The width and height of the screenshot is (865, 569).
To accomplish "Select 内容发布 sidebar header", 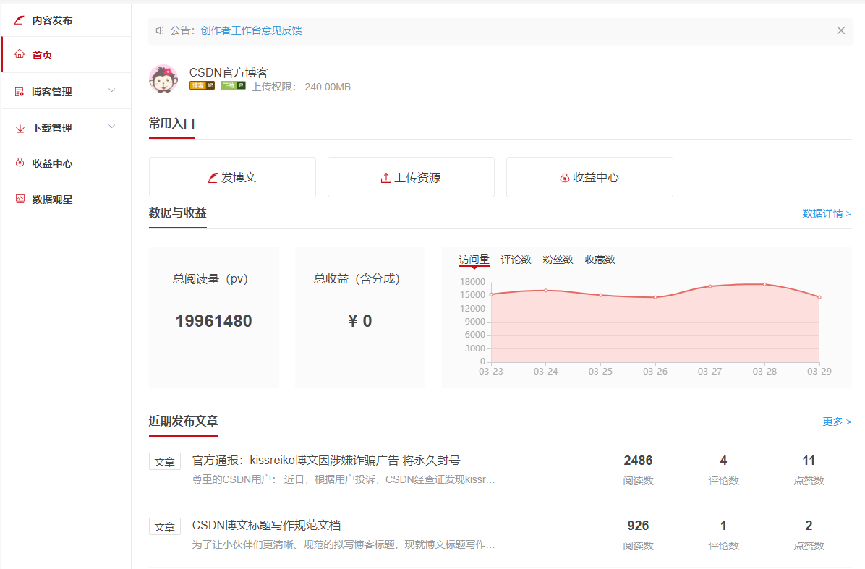I will tap(67, 20).
